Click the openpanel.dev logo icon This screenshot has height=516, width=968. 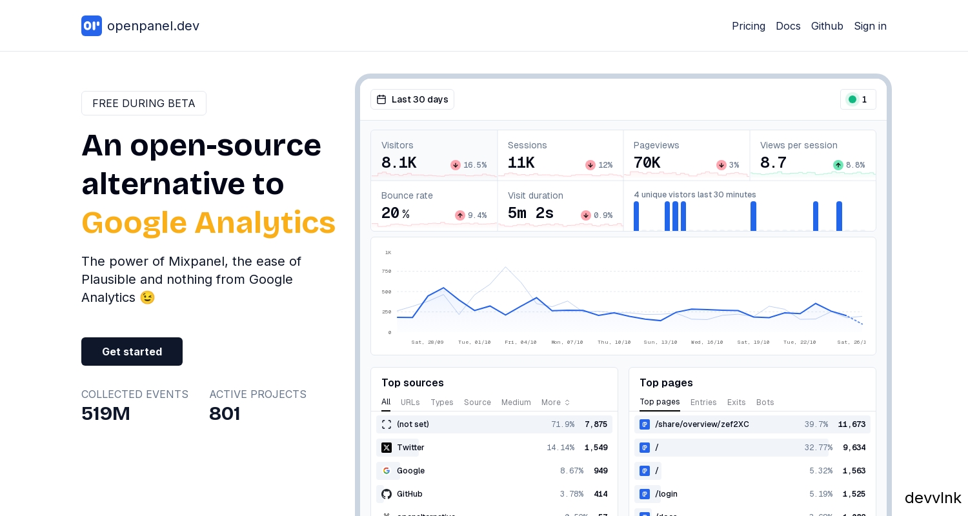(92, 26)
